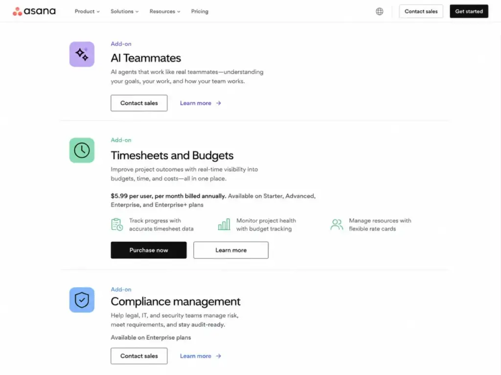
Task: Expand the Product menu
Action: pyautogui.click(x=87, y=12)
